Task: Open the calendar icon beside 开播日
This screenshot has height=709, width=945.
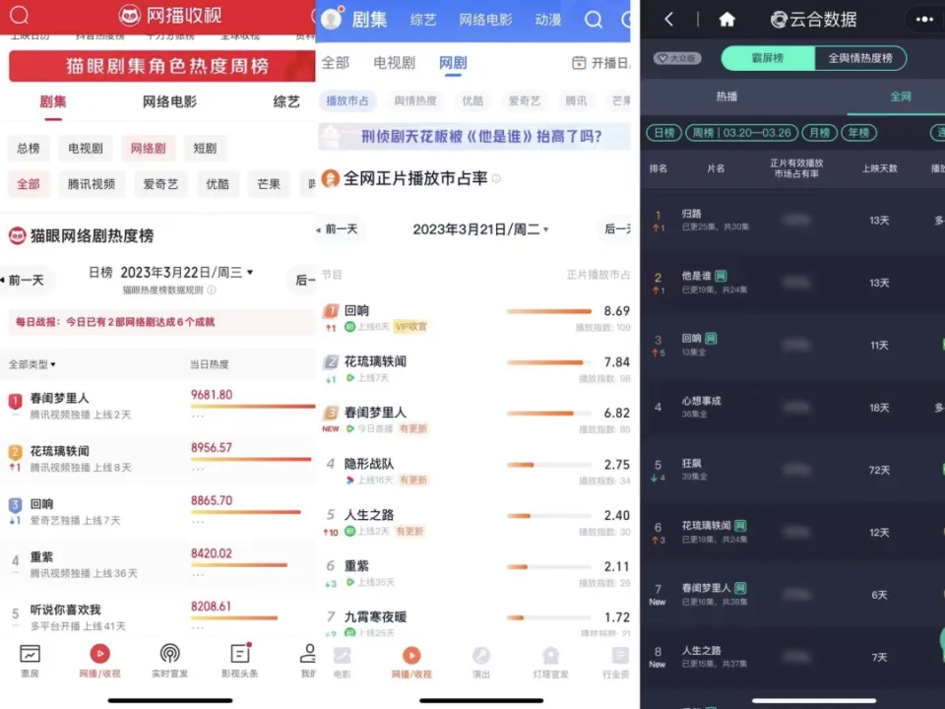Action: tap(579, 63)
